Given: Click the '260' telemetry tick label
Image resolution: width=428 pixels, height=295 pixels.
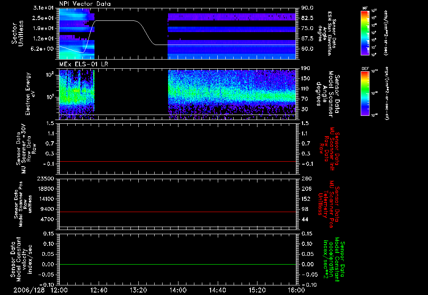Looking at the screenshot, I should tap(306, 178).
